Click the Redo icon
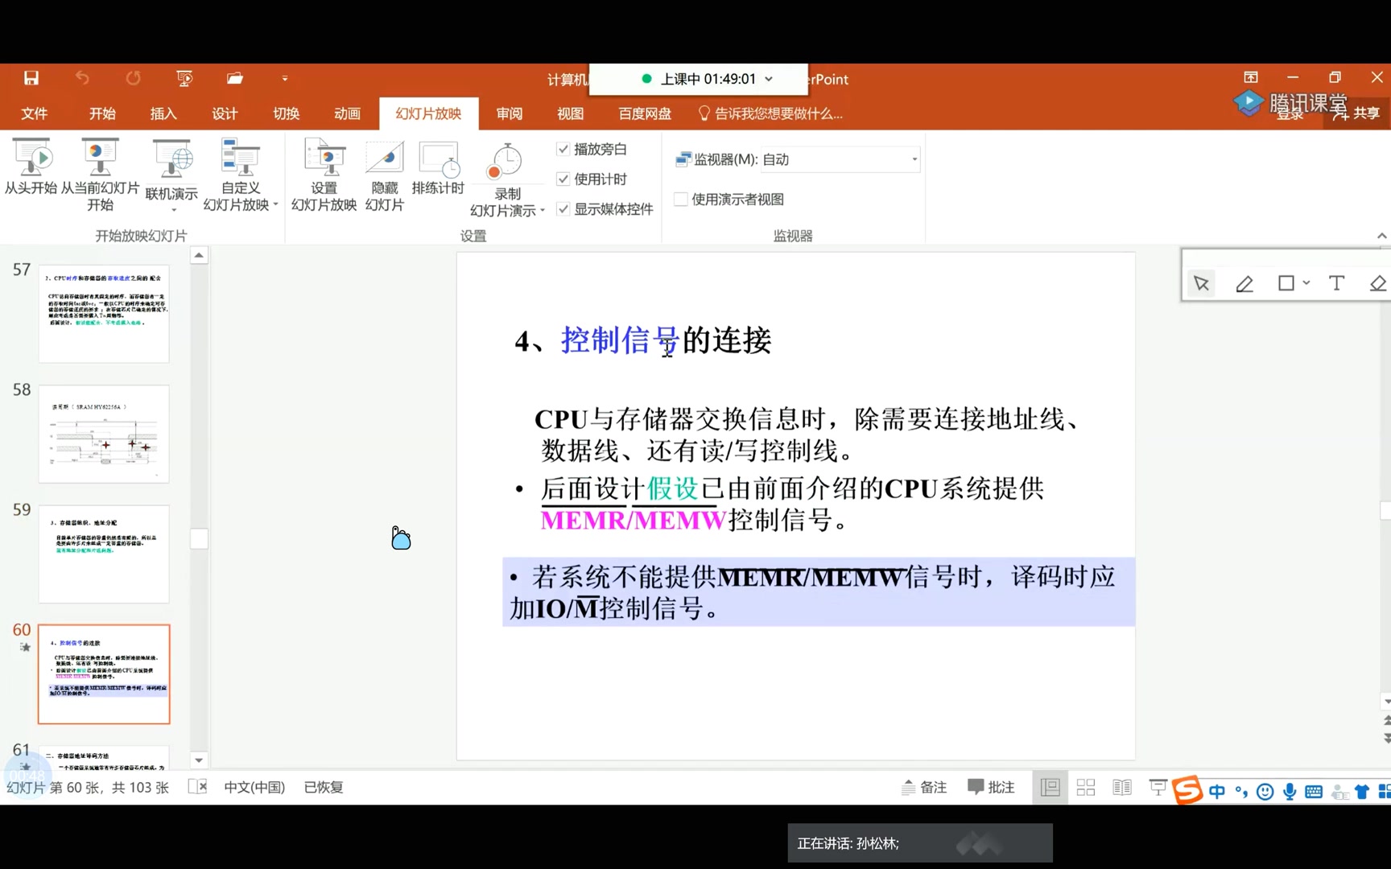Viewport: 1391px width, 869px height. point(133,78)
